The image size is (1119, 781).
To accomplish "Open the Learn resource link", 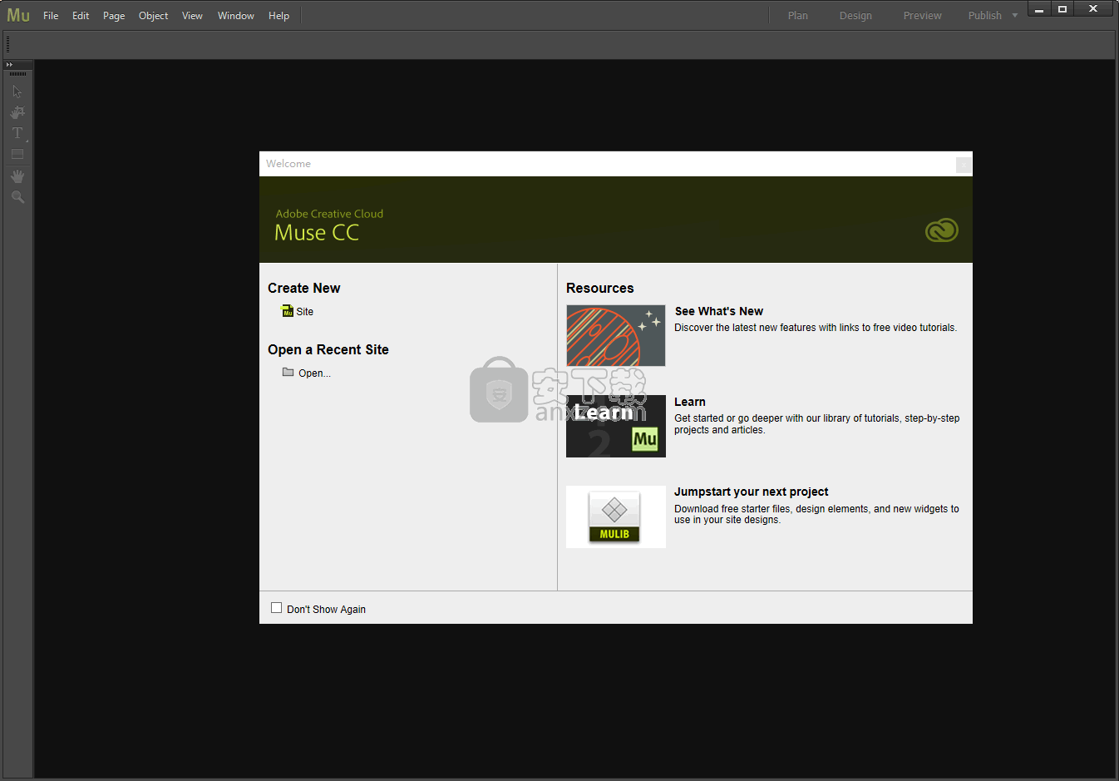I will click(x=690, y=402).
